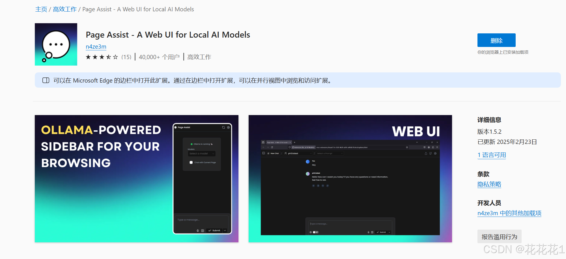Click the Page Assist chat bubble logo
This screenshot has height=259, width=566.
56,44
